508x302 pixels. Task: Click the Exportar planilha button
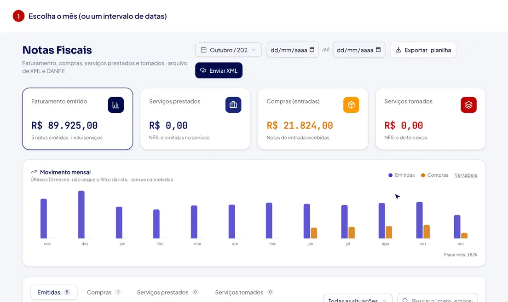423,50
